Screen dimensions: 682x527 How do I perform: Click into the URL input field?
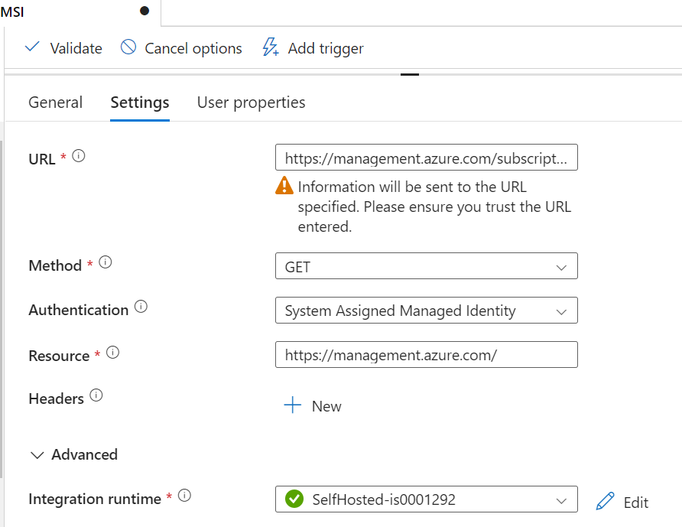tap(426, 158)
